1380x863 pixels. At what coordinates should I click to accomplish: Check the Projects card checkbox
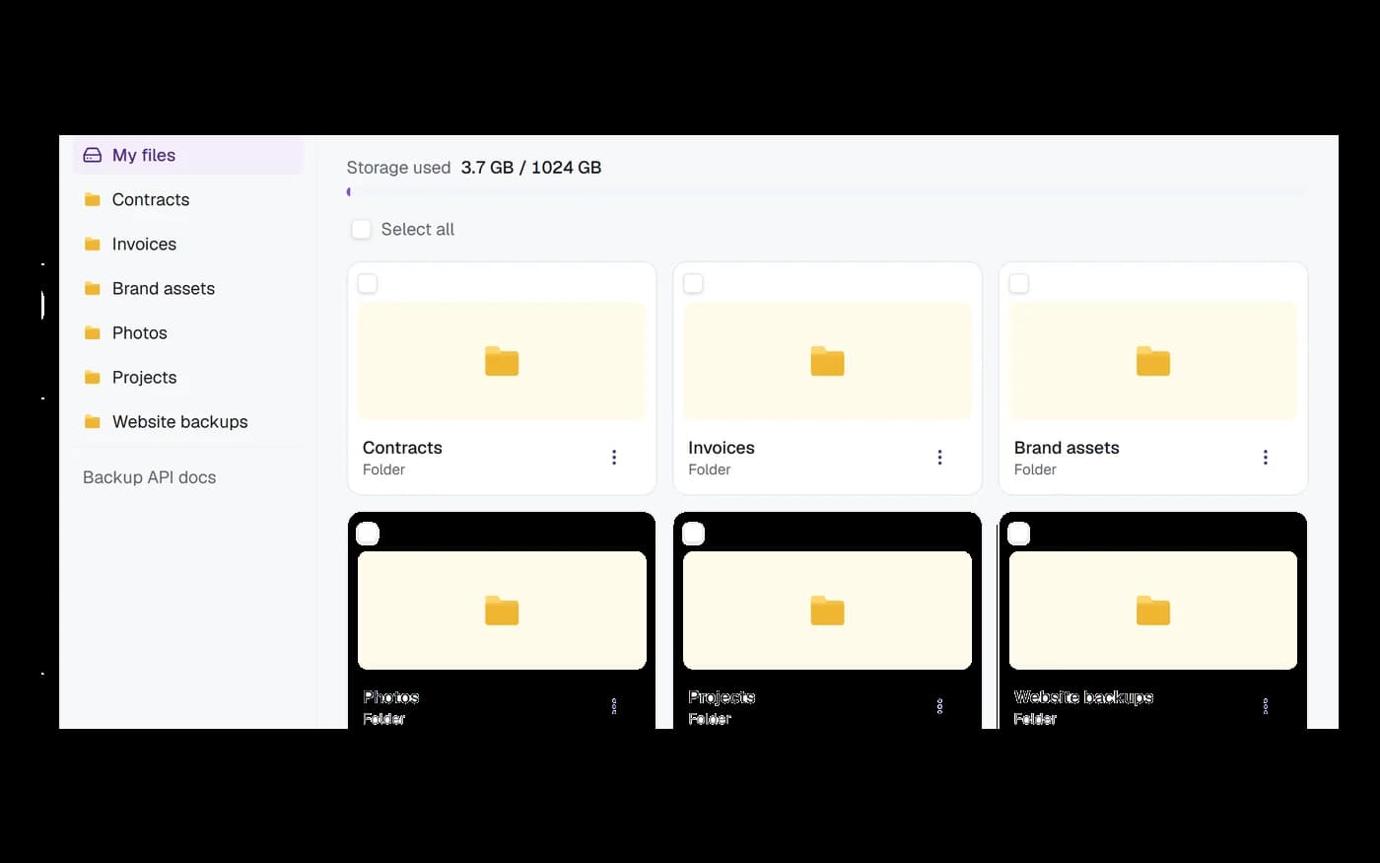694,534
